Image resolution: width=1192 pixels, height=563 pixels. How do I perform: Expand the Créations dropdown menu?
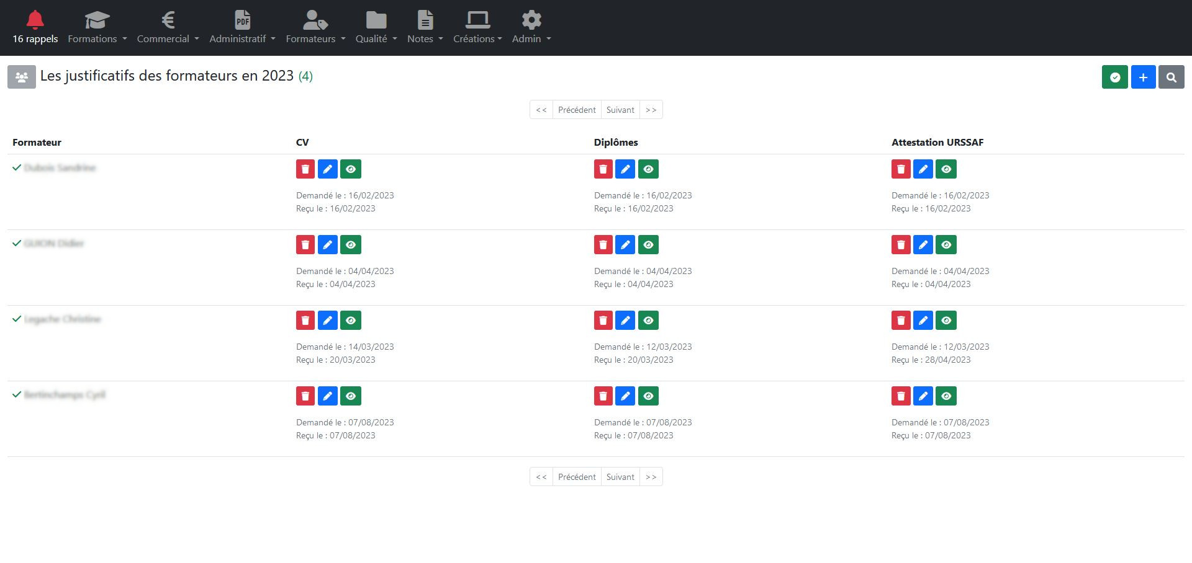pos(477,28)
